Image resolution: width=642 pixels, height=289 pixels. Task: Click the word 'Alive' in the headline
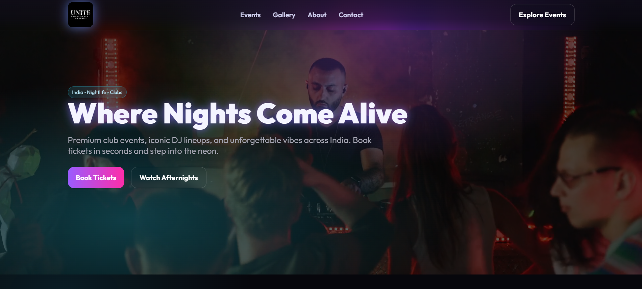click(x=373, y=114)
